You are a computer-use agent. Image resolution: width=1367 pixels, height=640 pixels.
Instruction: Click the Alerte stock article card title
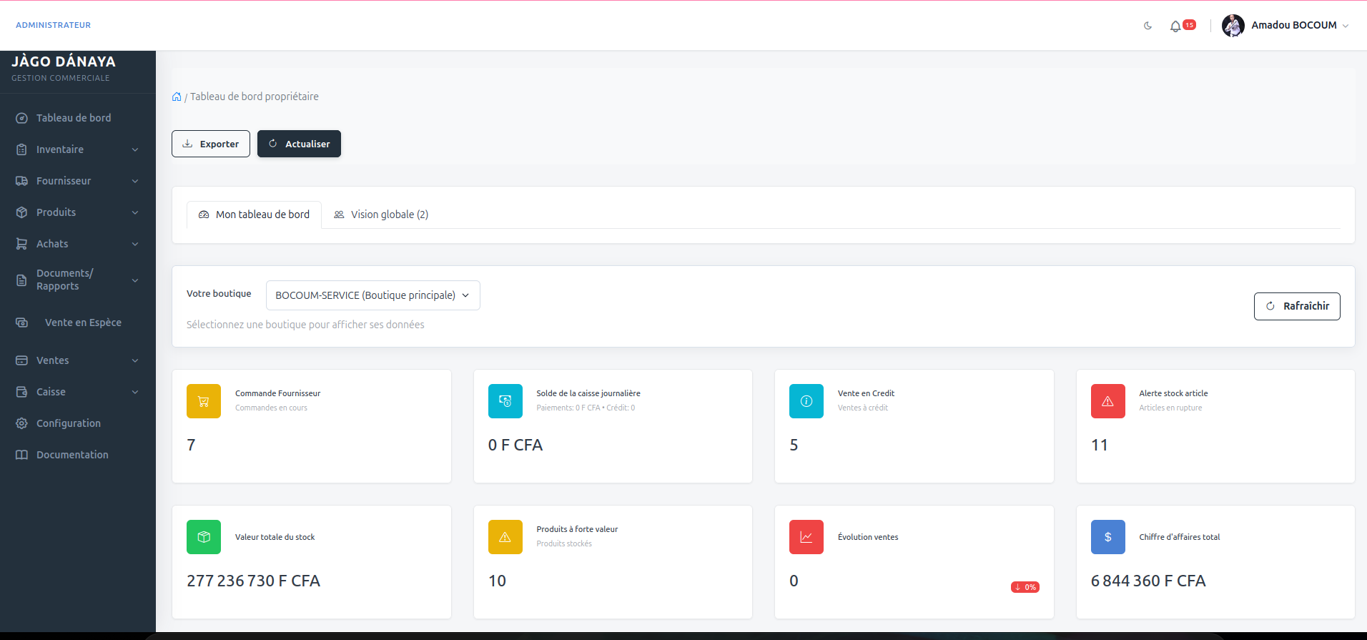1173,393
